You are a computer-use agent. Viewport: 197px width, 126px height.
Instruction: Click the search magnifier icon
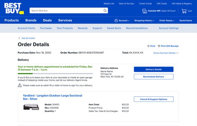105,10
